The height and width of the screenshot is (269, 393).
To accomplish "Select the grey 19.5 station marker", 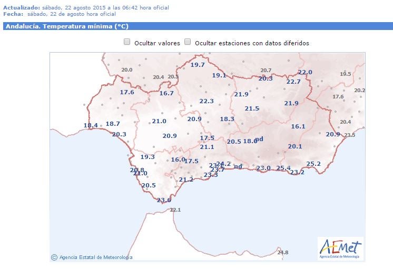I will (345, 74).
